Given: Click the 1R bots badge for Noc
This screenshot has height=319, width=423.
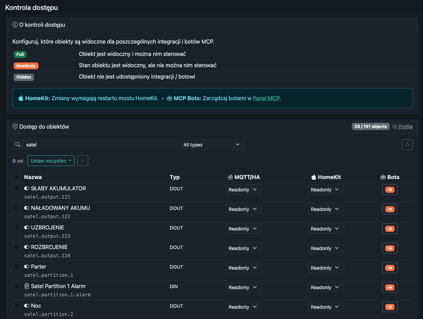Looking at the screenshot, I should click(390, 307).
